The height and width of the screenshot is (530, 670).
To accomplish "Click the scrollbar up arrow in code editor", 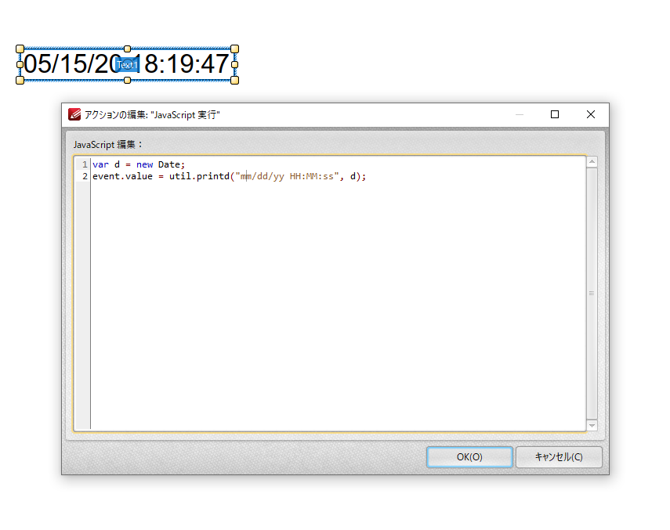I will coord(592,162).
